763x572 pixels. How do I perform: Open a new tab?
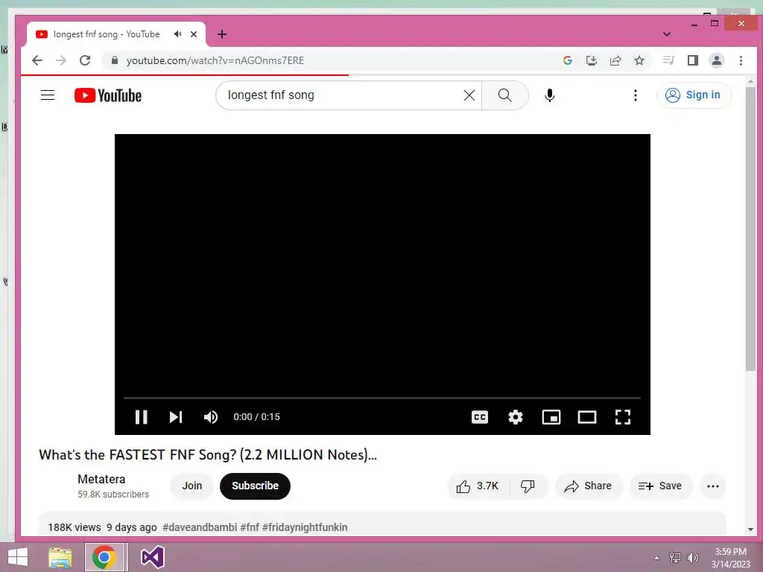[222, 34]
